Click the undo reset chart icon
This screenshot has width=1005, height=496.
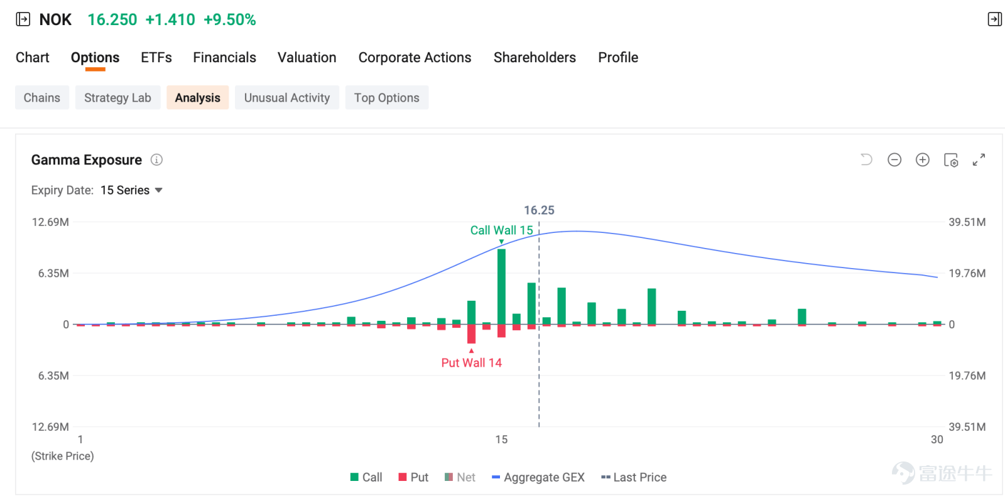tap(866, 159)
